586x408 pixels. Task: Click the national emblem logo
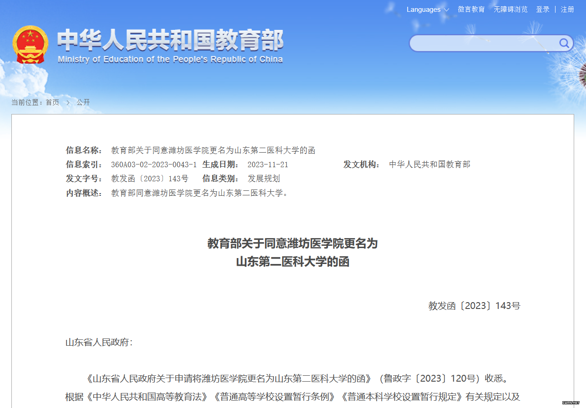pyautogui.click(x=30, y=45)
